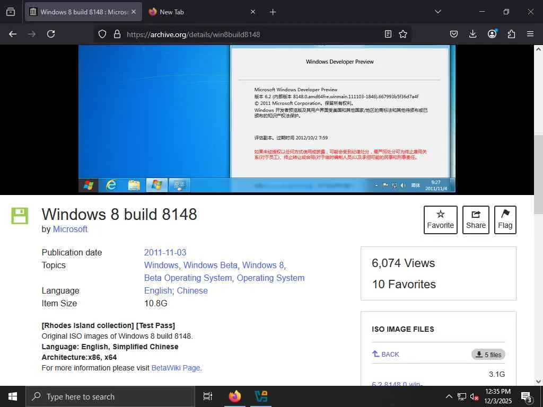Close the Windows 8 build 8148 tab
The width and height of the screenshot is (543, 407).
(x=134, y=12)
